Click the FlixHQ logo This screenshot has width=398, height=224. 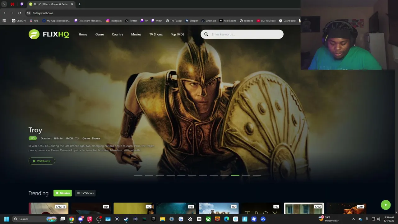[x=49, y=34]
